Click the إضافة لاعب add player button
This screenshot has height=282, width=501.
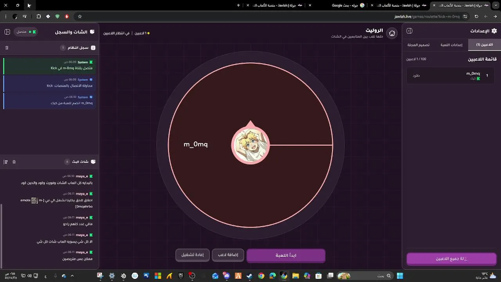point(228,255)
